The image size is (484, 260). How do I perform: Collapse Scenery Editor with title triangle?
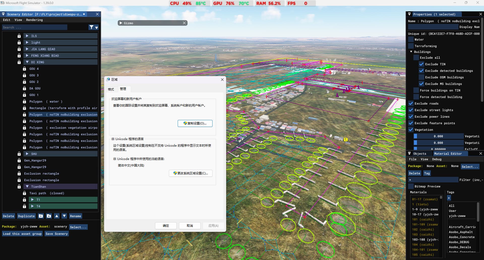point(4,14)
